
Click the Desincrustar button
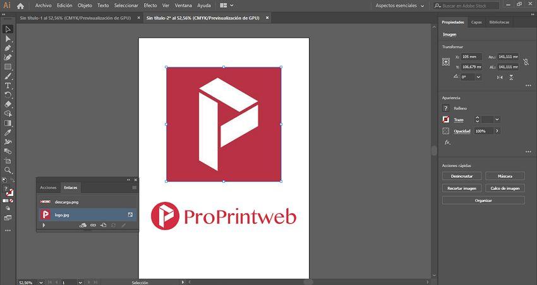(x=462, y=177)
